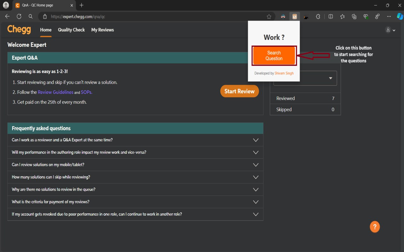Open the Extensions puzzle piece menu
The height and width of the screenshot is (252, 404).
(x=318, y=17)
